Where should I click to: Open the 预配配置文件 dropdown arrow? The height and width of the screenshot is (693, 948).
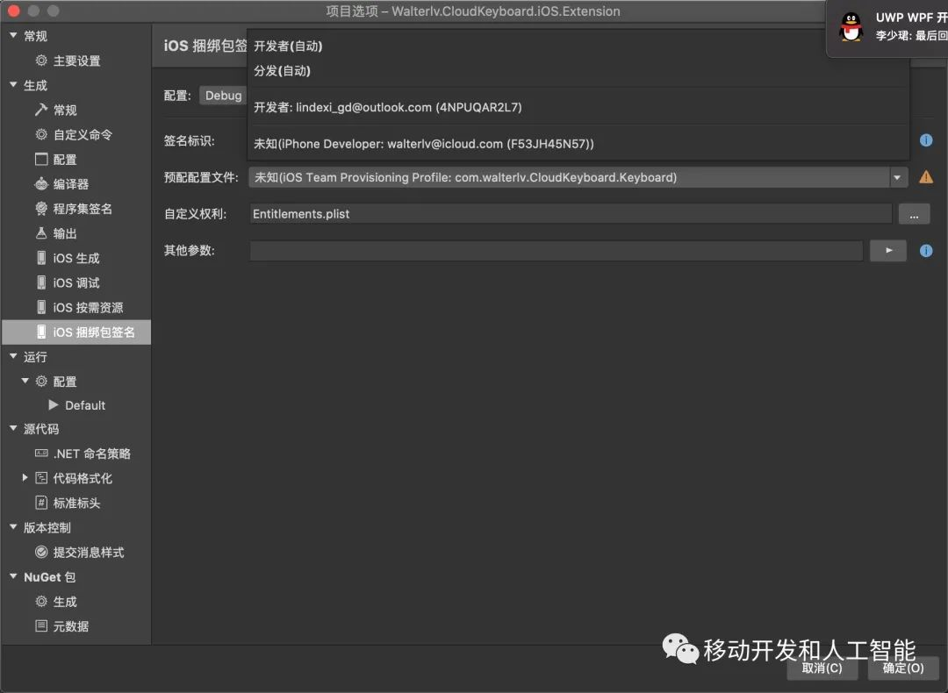pos(898,177)
